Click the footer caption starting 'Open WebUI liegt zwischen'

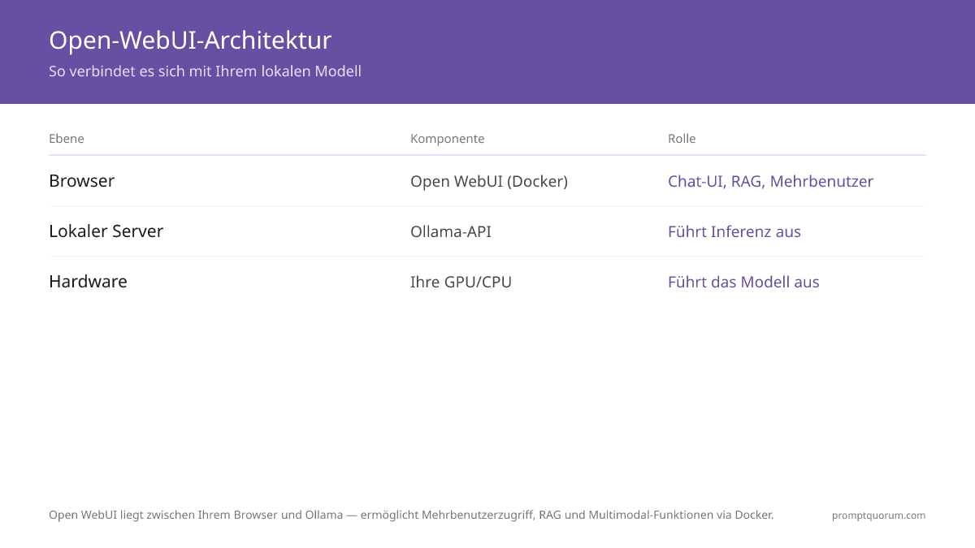(x=411, y=515)
